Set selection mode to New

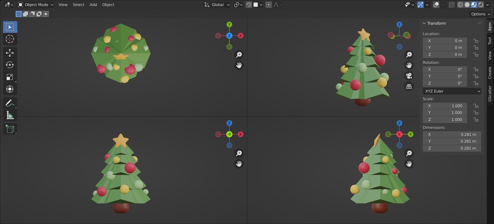click(19, 14)
